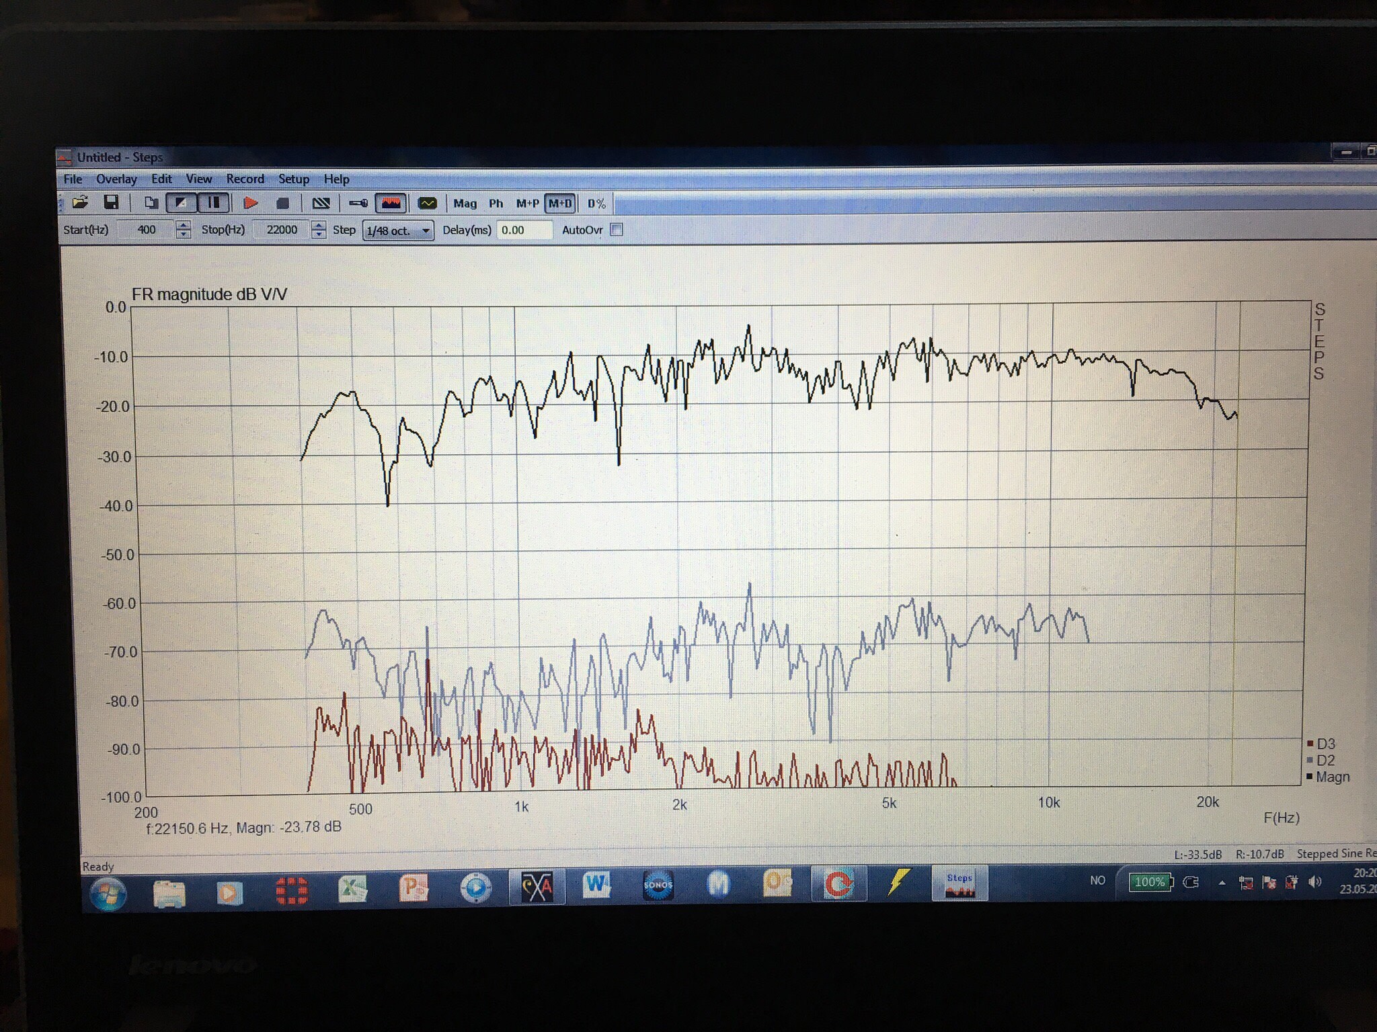Open the Edit menu
The image size is (1377, 1032).
pos(161,179)
